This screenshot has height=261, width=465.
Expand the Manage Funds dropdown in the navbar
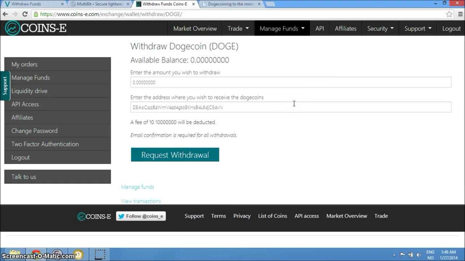282,28
